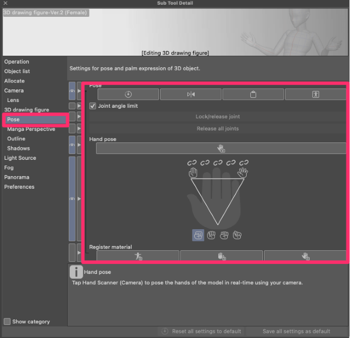Viewport: 350px width, 338px height.
Task: Select the second fist pose preset
Action: pos(211,235)
